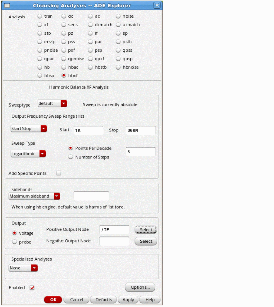
Task: Select the qpss analysis radio button
Action: click(x=118, y=50)
